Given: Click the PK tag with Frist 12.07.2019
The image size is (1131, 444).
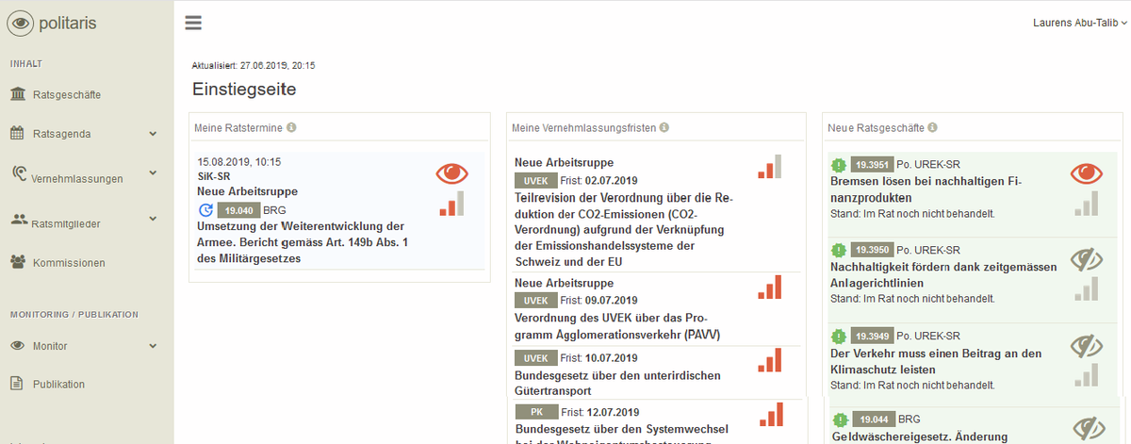Looking at the screenshot, I should click(536, 412).
